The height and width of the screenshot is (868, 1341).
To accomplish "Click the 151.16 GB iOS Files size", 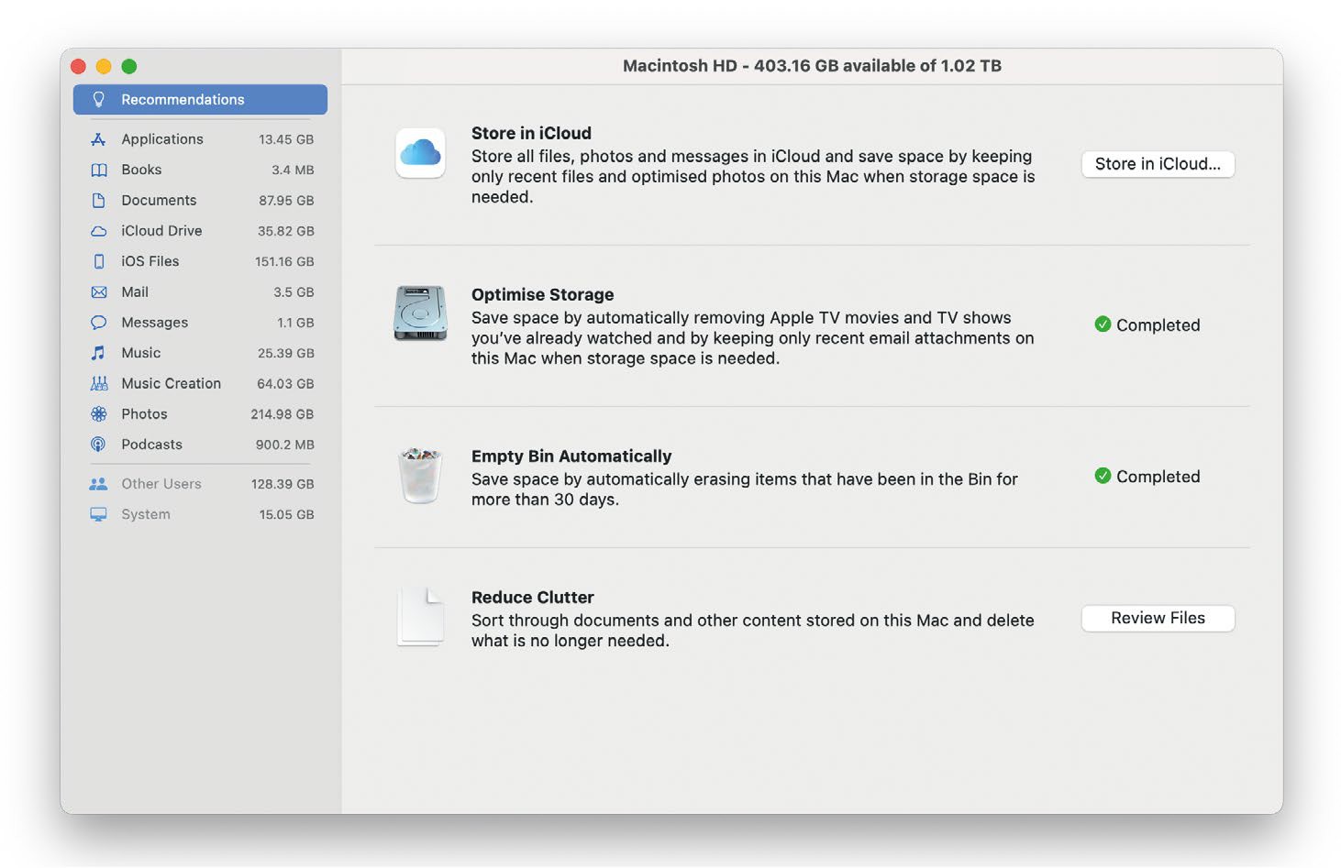I will tap(284, 261).
